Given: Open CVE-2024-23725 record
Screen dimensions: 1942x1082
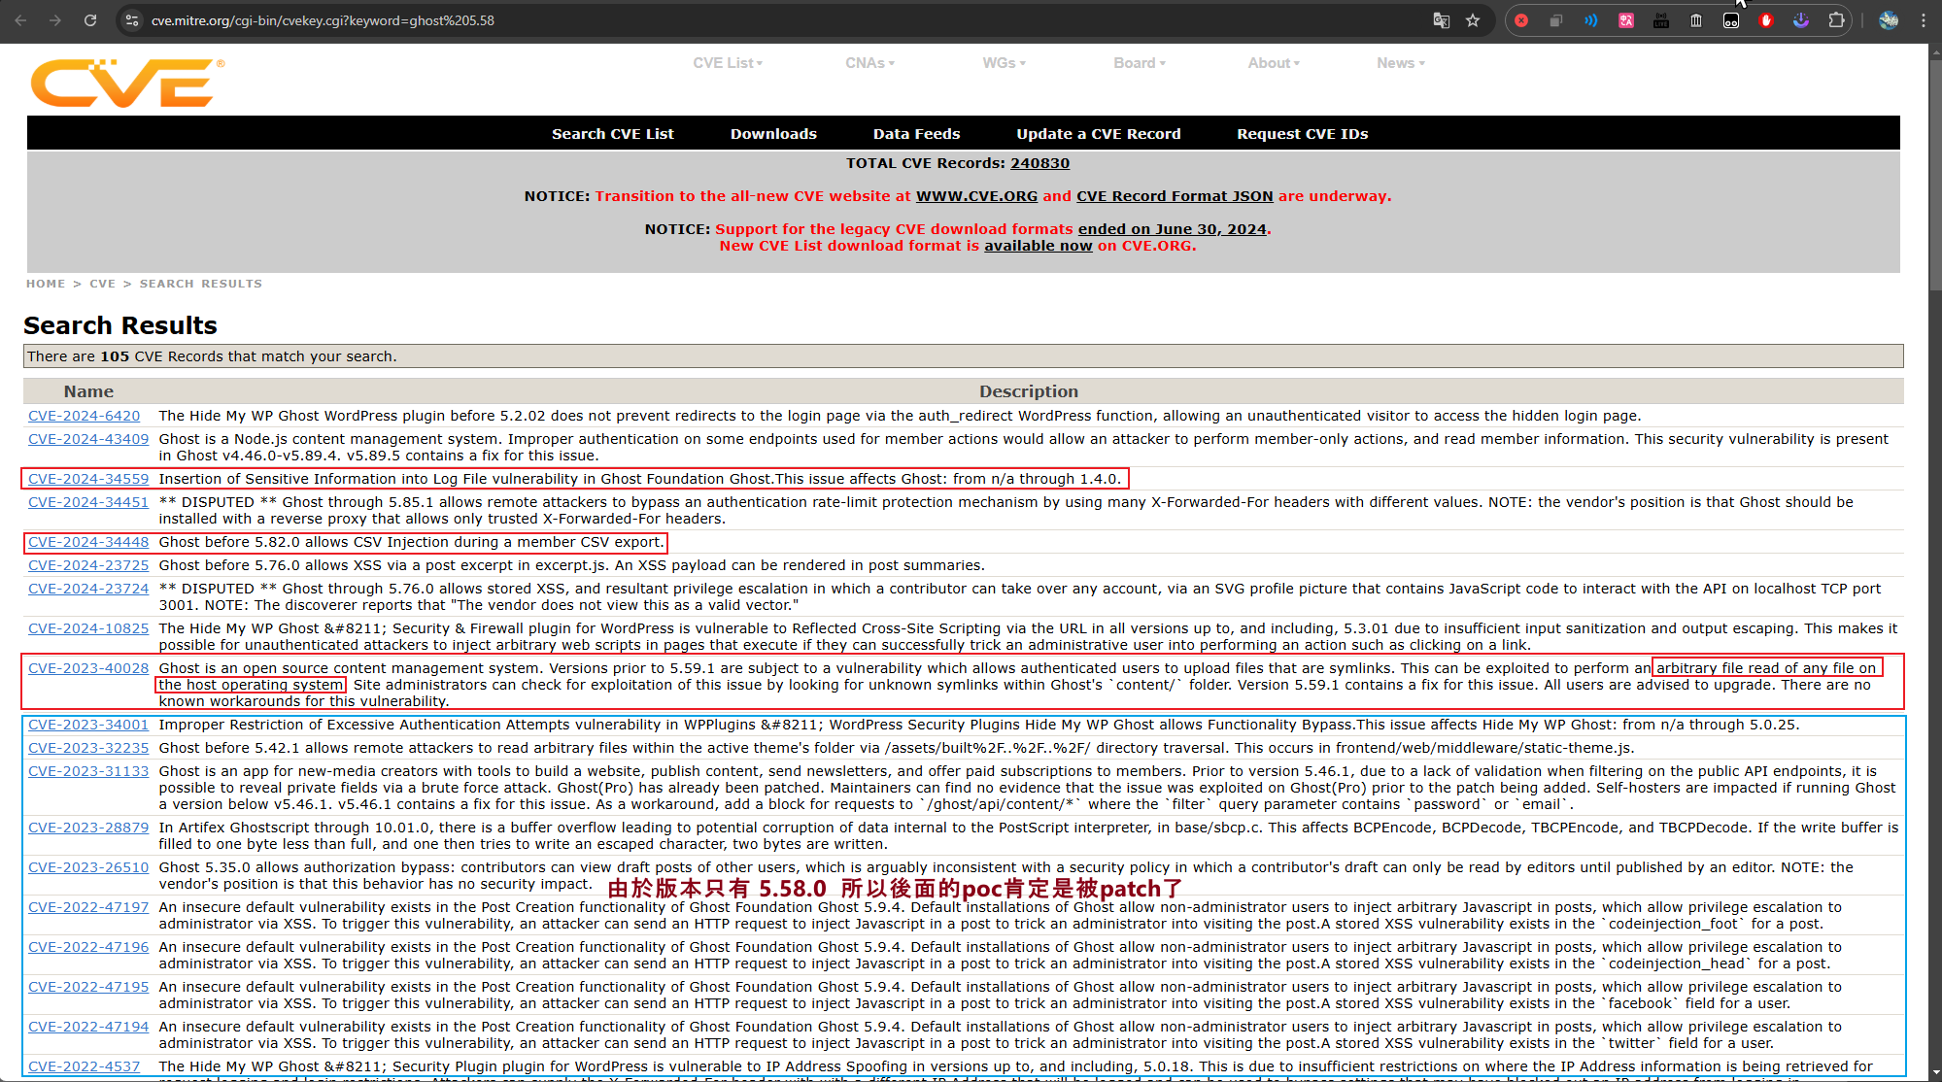Looking at the screenshot, I should [88, 565].
